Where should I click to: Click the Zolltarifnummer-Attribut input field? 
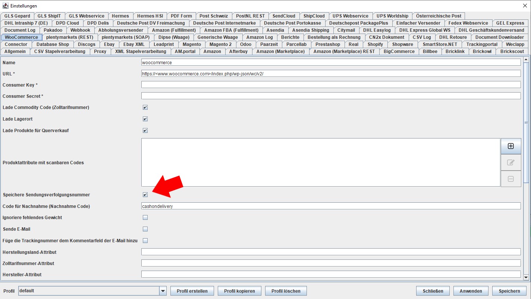coord(331,263)
